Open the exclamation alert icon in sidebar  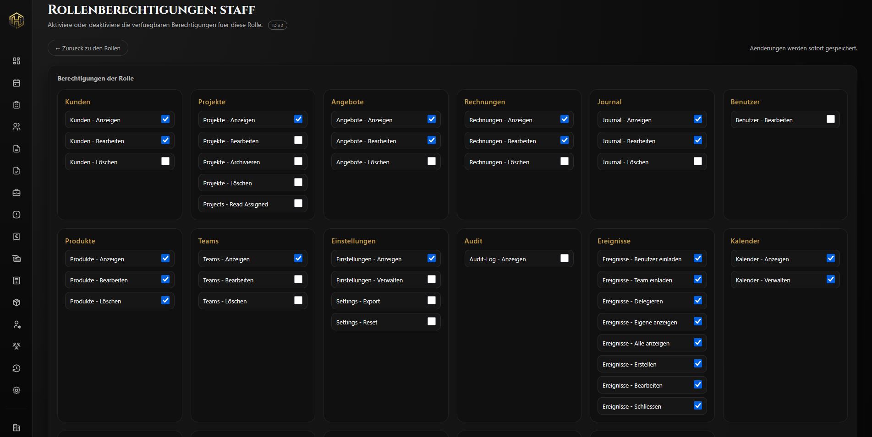click(16, 215)
